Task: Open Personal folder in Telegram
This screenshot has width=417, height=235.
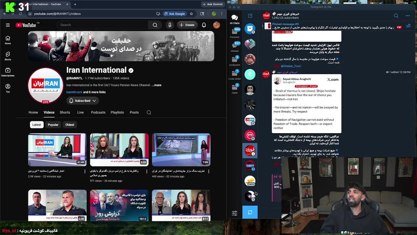Action: click(235, 33)
